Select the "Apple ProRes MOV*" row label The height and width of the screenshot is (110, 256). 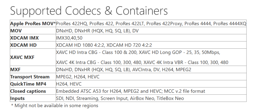pos(33,23)
